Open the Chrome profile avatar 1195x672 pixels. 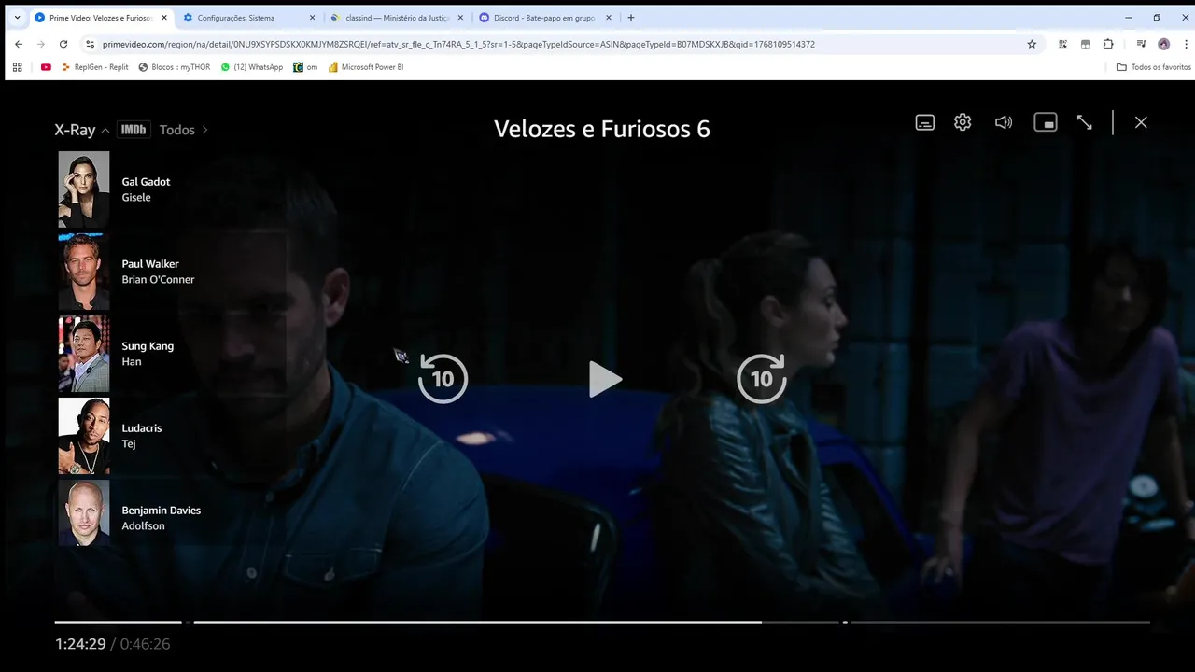click(x=1163, y=44)
